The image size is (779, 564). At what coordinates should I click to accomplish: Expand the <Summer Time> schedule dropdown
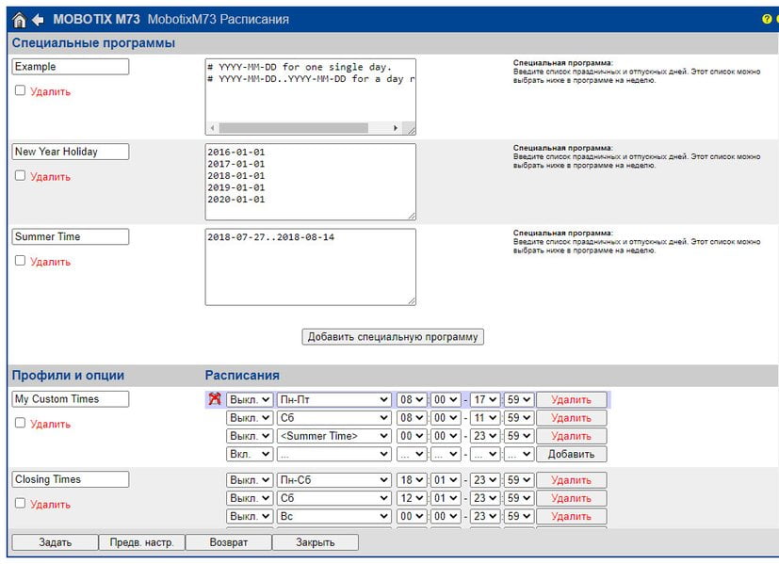[333, 436]
